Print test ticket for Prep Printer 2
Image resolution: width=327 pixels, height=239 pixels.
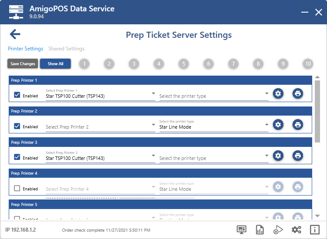tap(298, 124)
